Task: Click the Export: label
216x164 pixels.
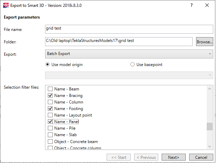Action: click(x=10, y=54)
